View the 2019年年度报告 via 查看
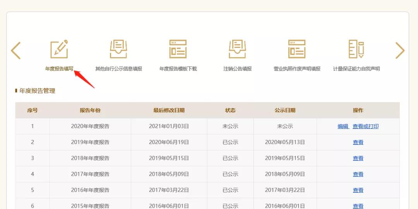The width and height of the screenshot is (418, 209). pos(358,142)
